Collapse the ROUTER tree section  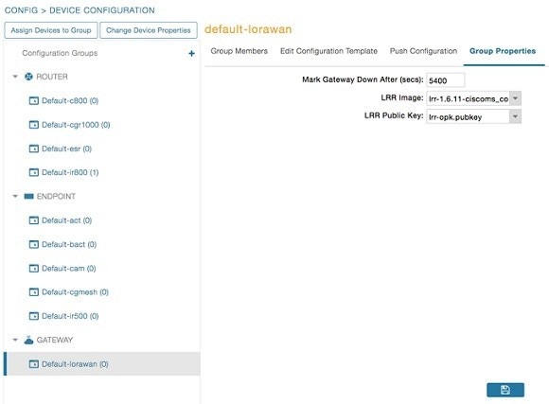(x=15, y=77)
